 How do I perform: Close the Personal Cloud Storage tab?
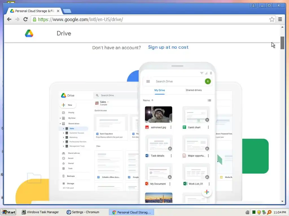coord(58,11)
